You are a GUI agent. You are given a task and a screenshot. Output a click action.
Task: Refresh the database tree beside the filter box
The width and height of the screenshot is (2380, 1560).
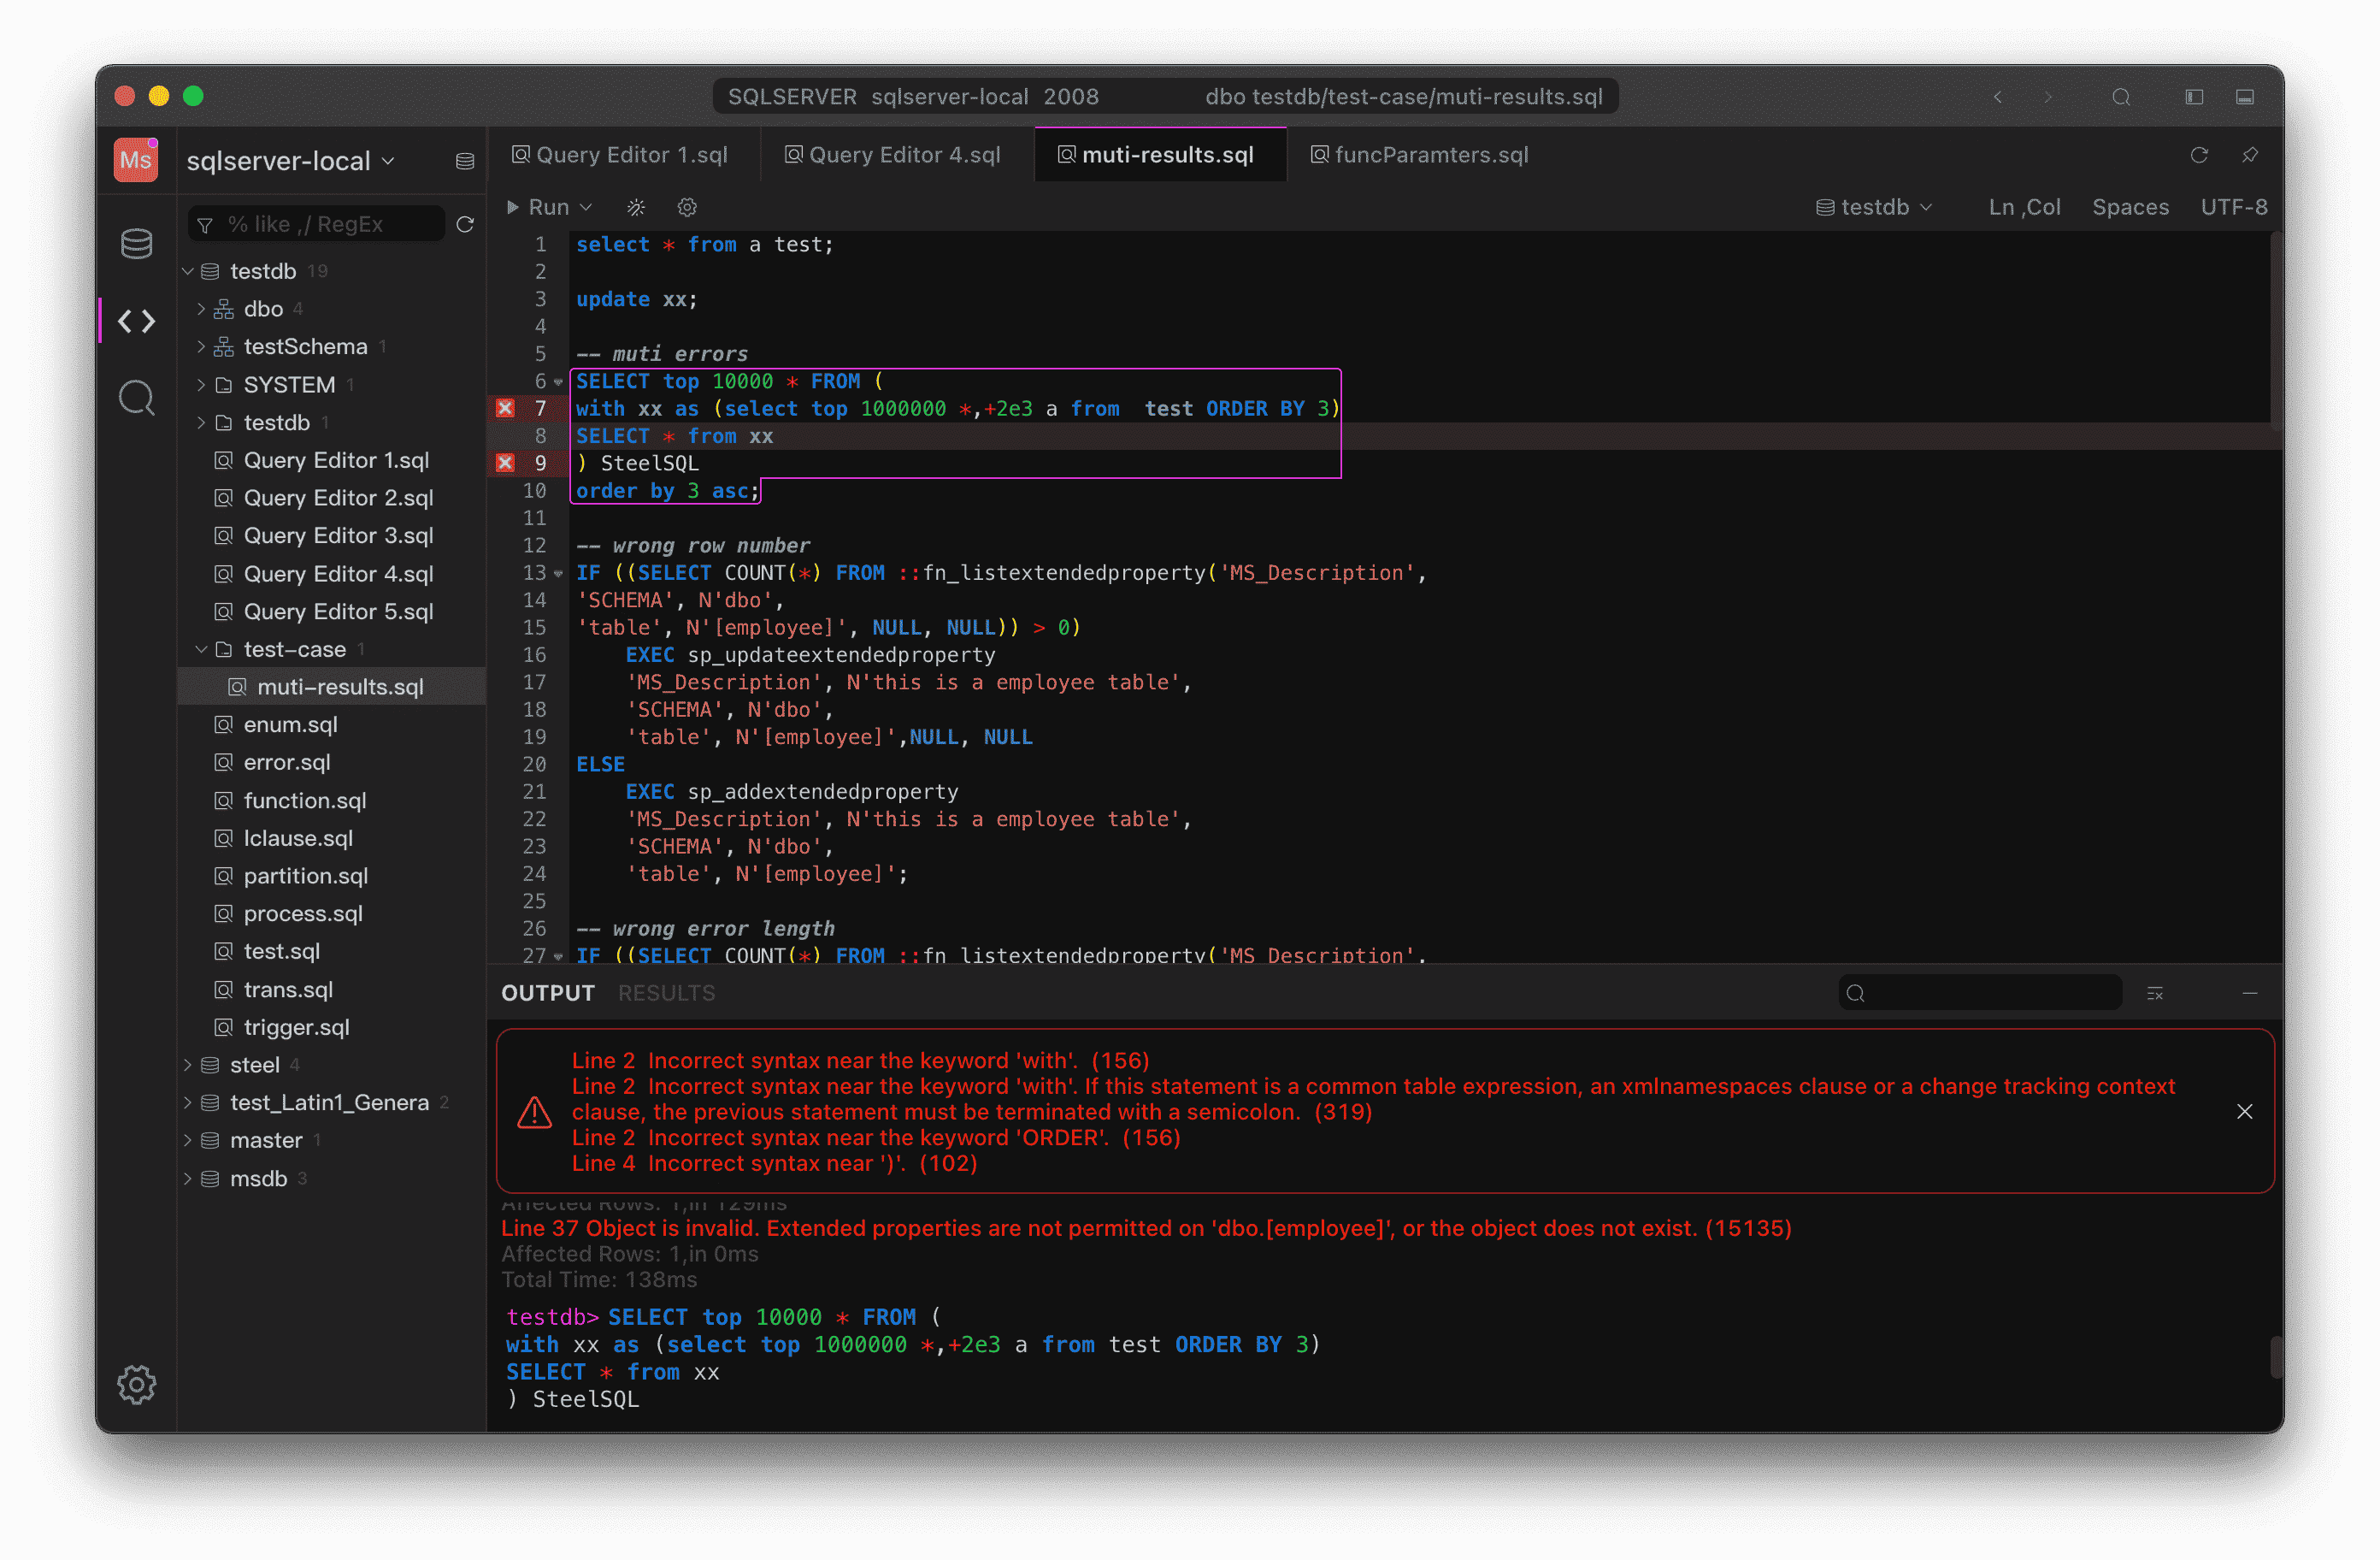point(465,225)
